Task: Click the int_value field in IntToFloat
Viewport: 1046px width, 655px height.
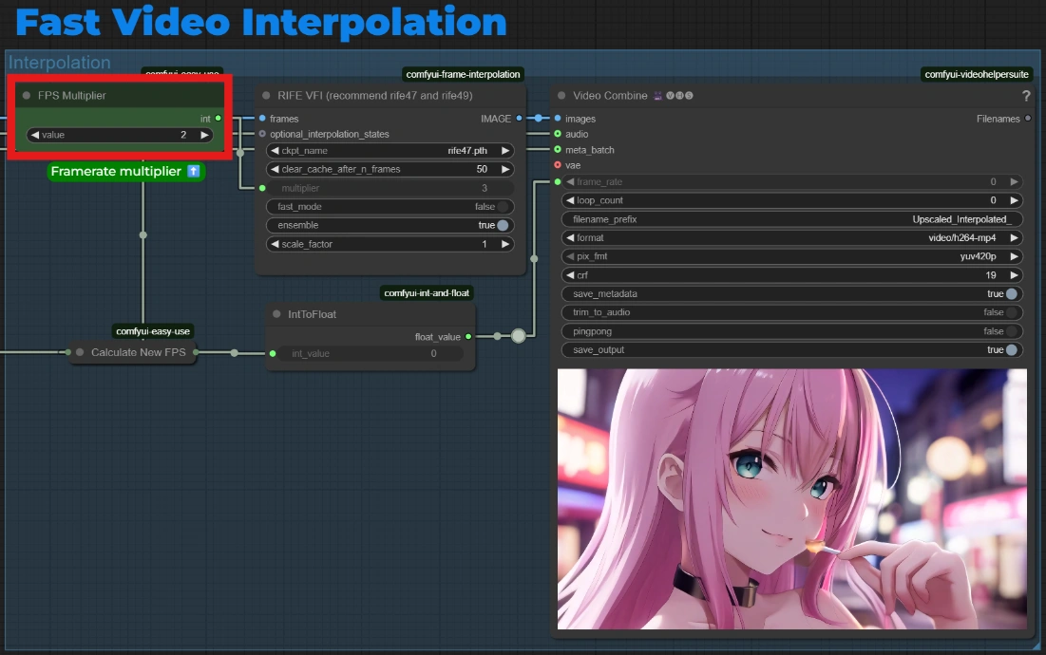Action: (x=371, y=353)
